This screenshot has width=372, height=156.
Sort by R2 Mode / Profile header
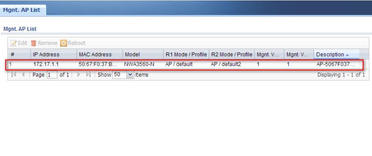232,54
